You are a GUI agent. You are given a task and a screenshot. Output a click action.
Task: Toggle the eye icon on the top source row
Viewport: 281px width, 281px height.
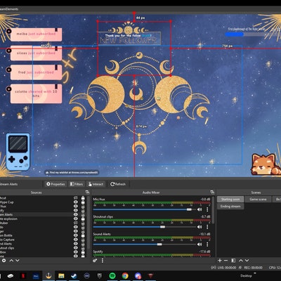pyautogui.click(x=76, y=198)
